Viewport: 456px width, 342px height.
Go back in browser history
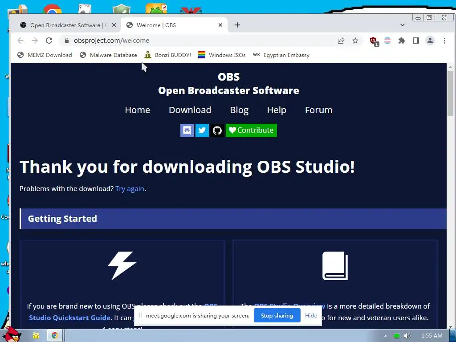point(20,41)
